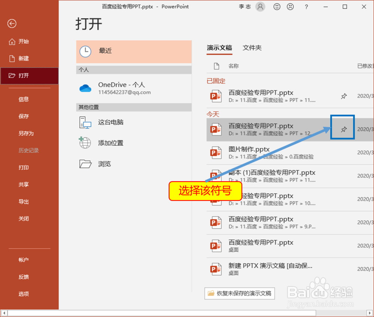The image size is (374, 317).
Task: Open the 选项 settings link
Action: click(x=24, y=294)
